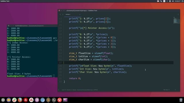
Task: Click the 'return 0;' line in editor
Action: coord(75,78)
